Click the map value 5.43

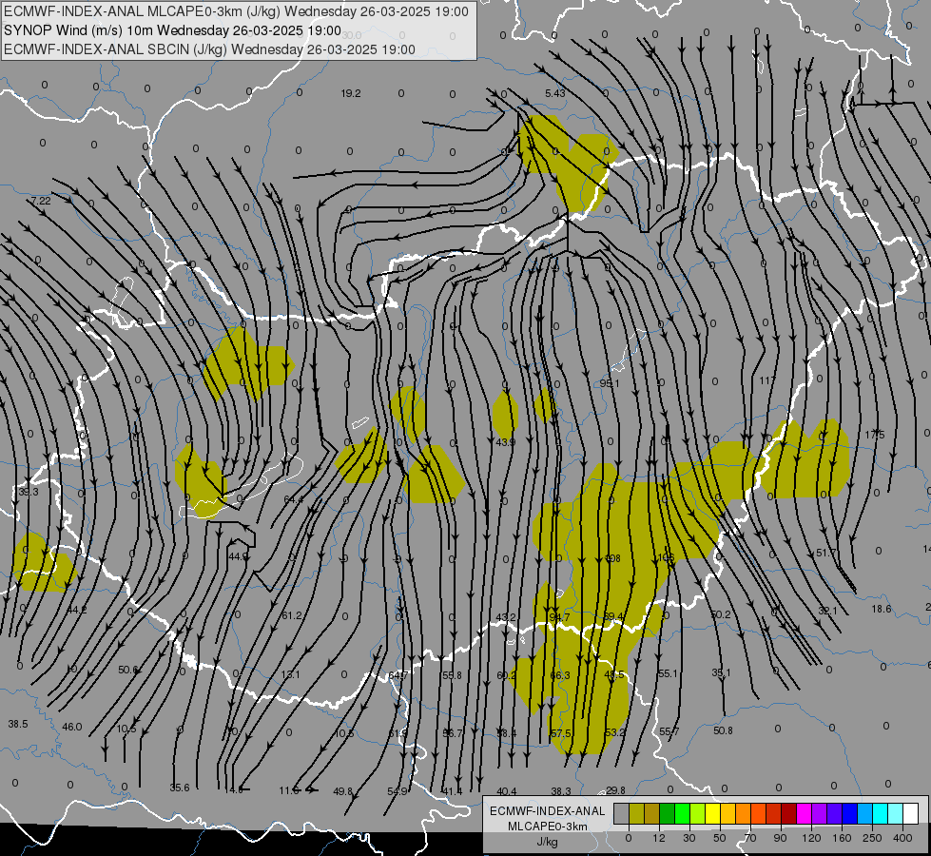(555, 93)
